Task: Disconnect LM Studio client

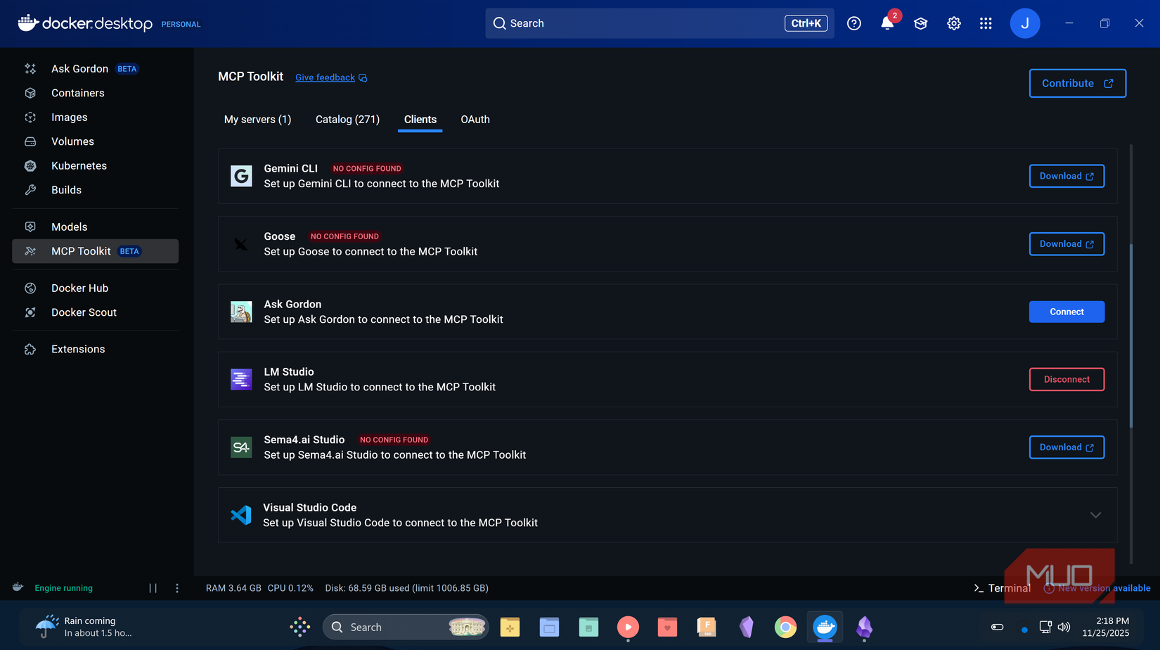Action: click(x=1066, y=379)
